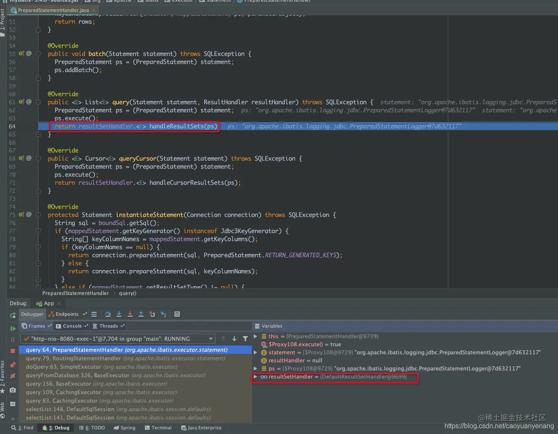Click override gutter icon on line 75

click(x=22, y=215)
